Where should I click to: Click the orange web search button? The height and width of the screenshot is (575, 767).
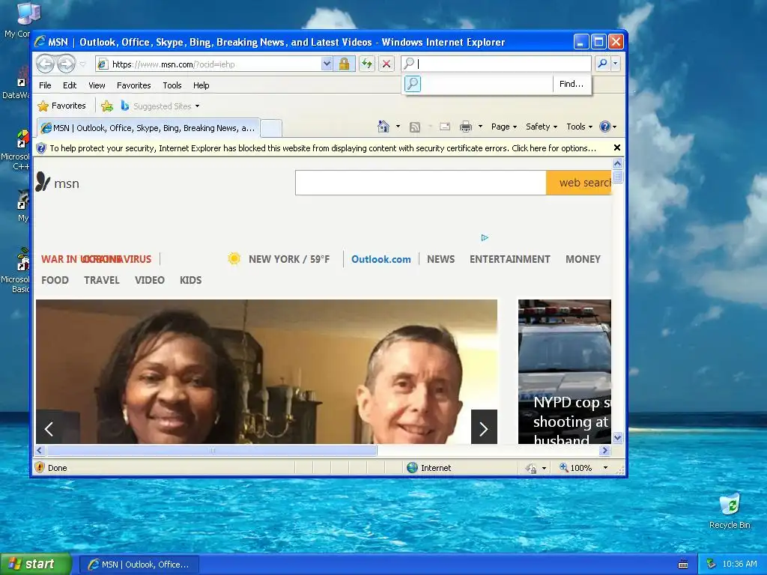579,183
